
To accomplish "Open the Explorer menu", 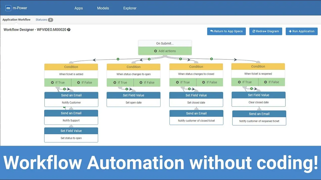I will [130, 8].
